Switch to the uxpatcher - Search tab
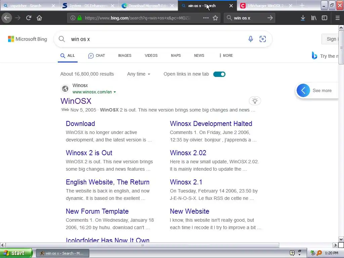The image size is (344, 258). [x=26, y=6]
